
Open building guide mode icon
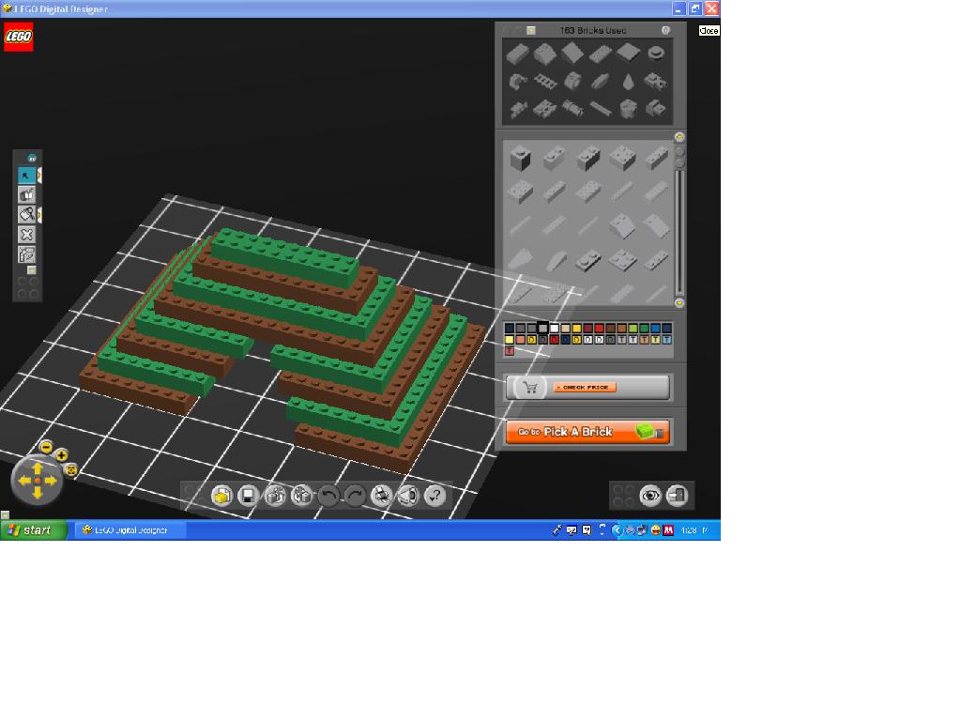pyautogui.click(x=678, y=496)
